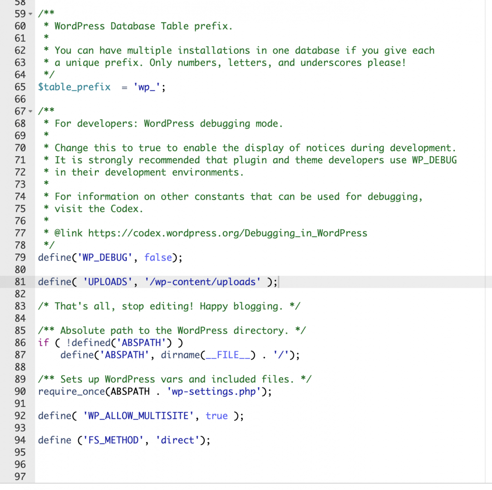Click 'in their development environments.' comment line
492x490 pixels.
(x=149, y=172)
